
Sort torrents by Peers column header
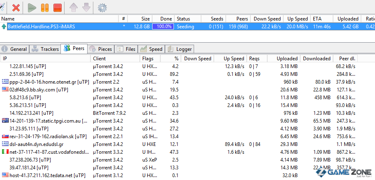(x=238, y=19)
